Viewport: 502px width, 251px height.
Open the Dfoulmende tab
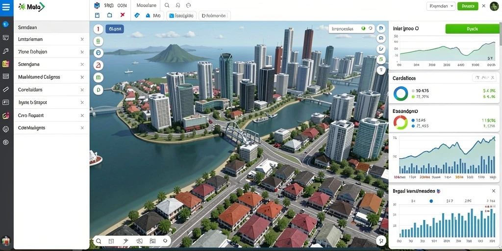tap(214, 15)
